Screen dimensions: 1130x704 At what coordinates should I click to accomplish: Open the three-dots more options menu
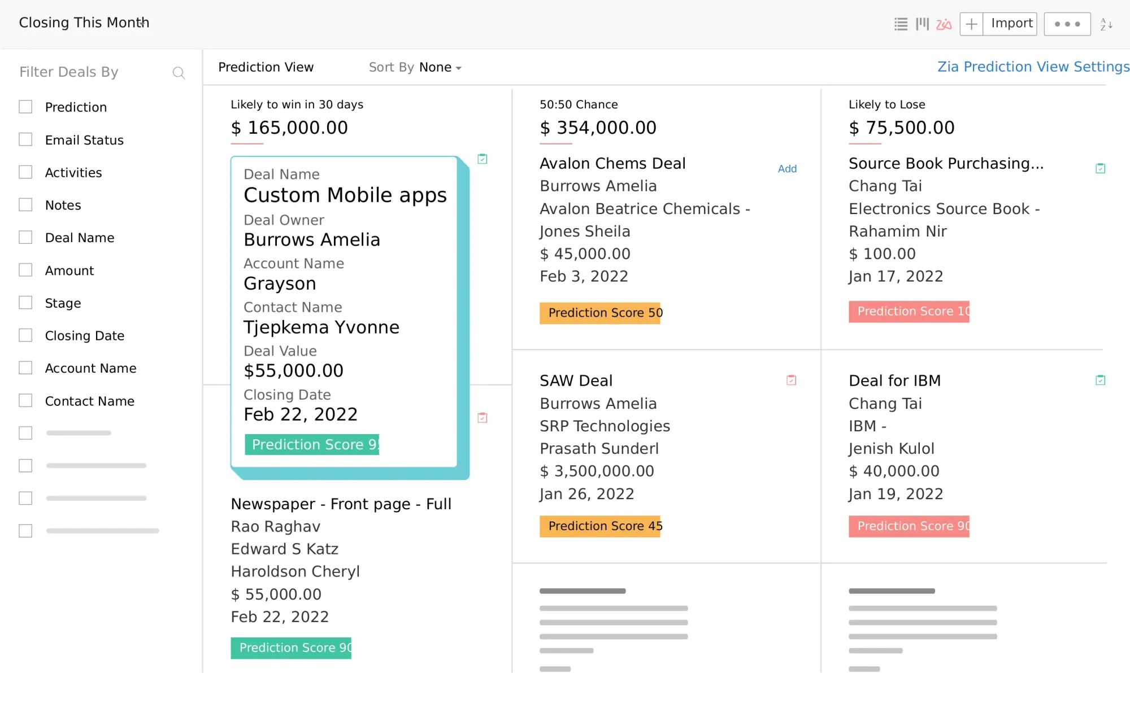tap(1067, 24)
